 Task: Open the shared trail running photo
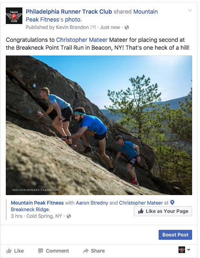pyautogui.click(x=99, y=125)
